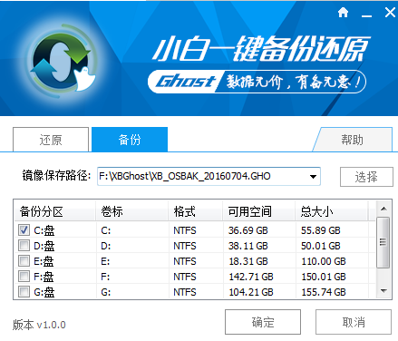Confirm with the 确定 button

[x=263, y=322]
